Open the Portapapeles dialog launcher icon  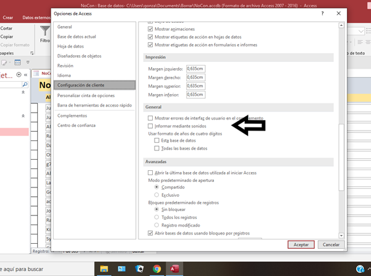click(x=32, y=53)
